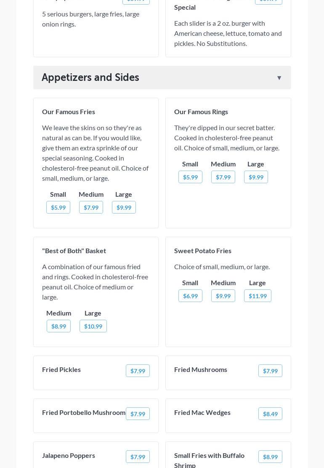Pick Medium Sweet Potato Fries at $9.99
The width and height of the screenshot is (324, 468).
click(223, 296)
